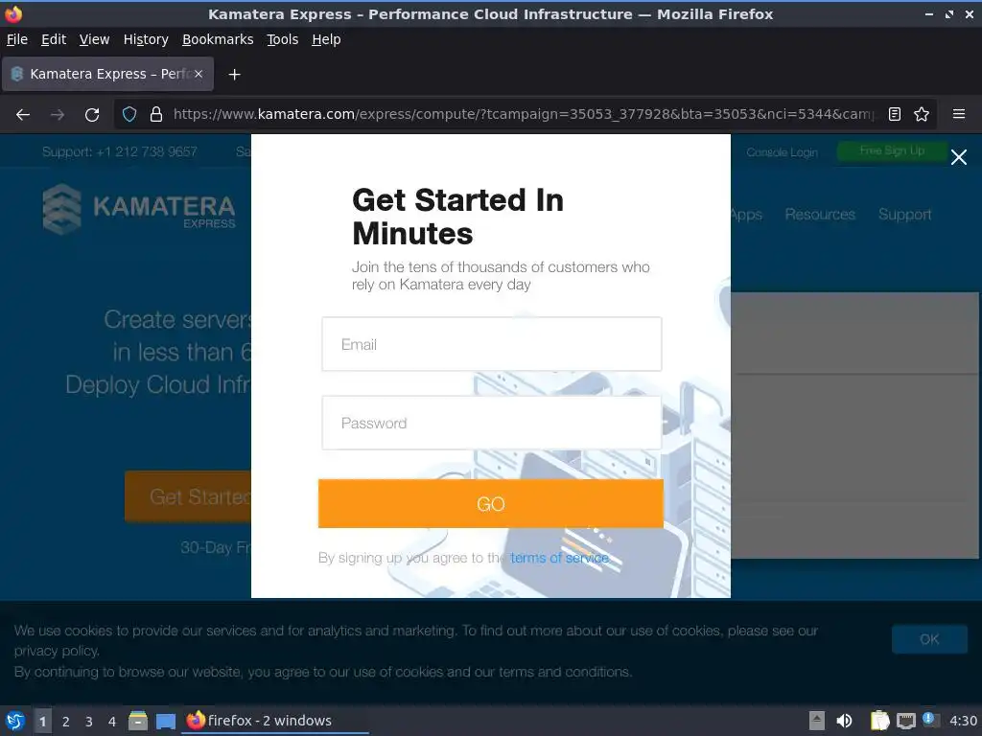Click the show desktop taskbar icon
982x736 pixels.
(166, 722)
